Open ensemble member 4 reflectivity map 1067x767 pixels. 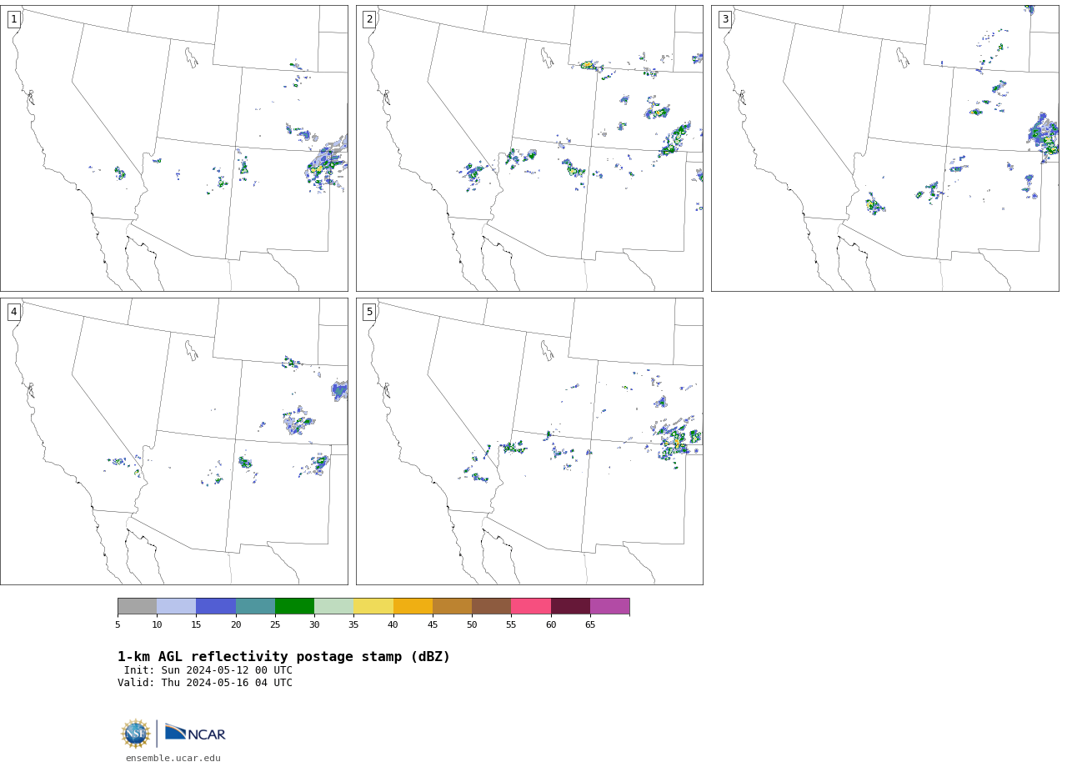[x=173, y=441]
